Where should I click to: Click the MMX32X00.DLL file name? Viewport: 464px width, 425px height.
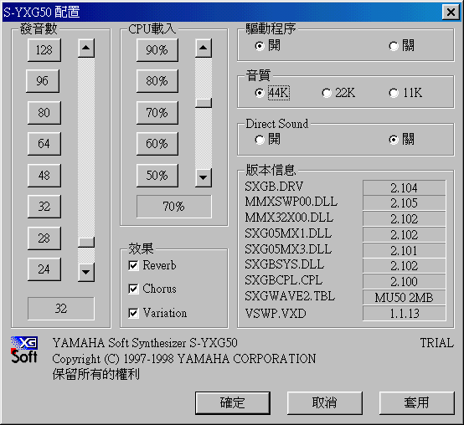[x=289, y=218]
